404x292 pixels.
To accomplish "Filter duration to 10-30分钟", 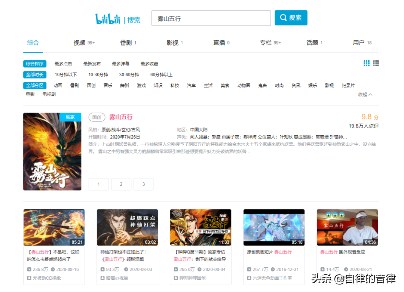I will tap(98, 75).
